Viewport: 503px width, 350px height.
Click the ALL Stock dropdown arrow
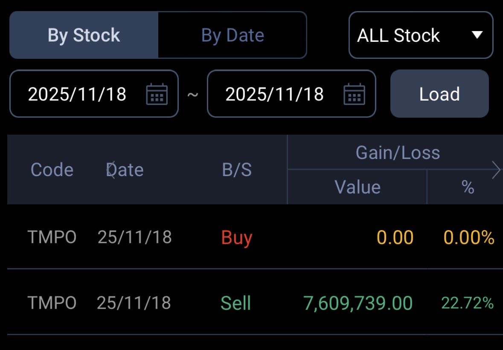[477, 35]
